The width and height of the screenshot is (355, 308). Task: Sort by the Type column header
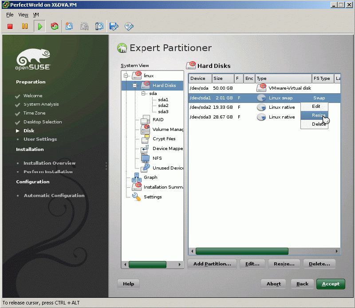point(284,79)
